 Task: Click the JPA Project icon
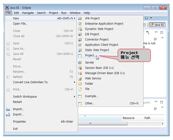pos(80,18)
